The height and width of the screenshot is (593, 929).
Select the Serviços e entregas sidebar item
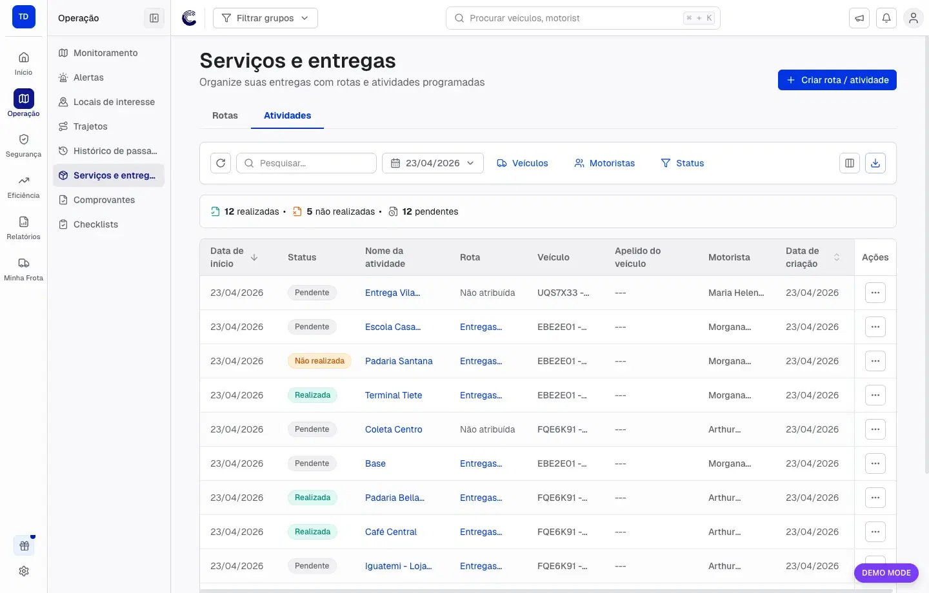(x=108, y=175)
